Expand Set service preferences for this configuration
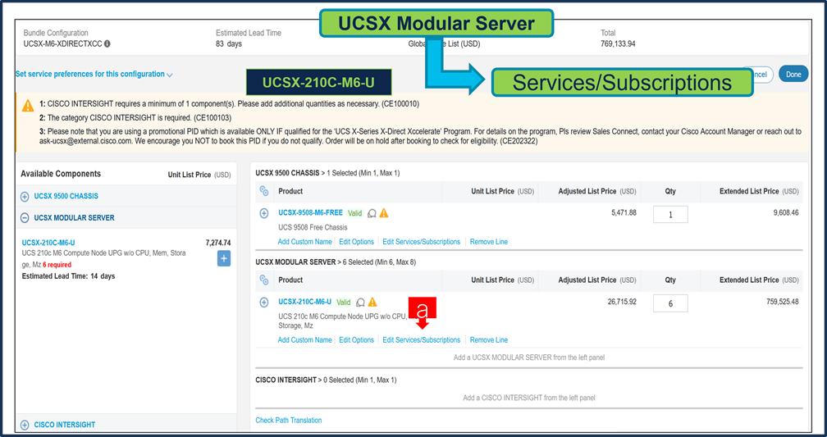Image resolution: width=827 pixels, height=437 pixels. pos(94,75)
